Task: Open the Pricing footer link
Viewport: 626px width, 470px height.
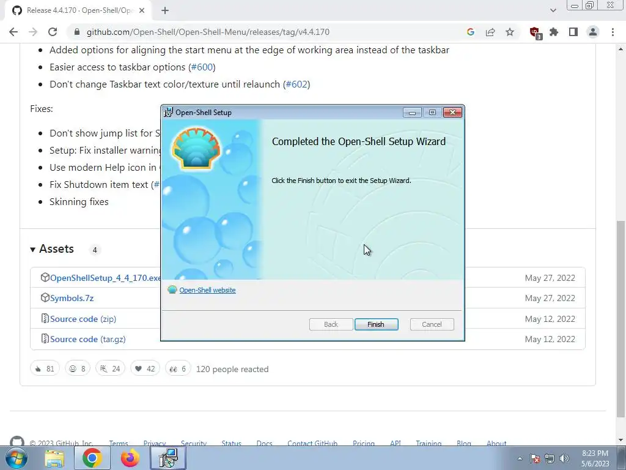Action: click(364, 443)
